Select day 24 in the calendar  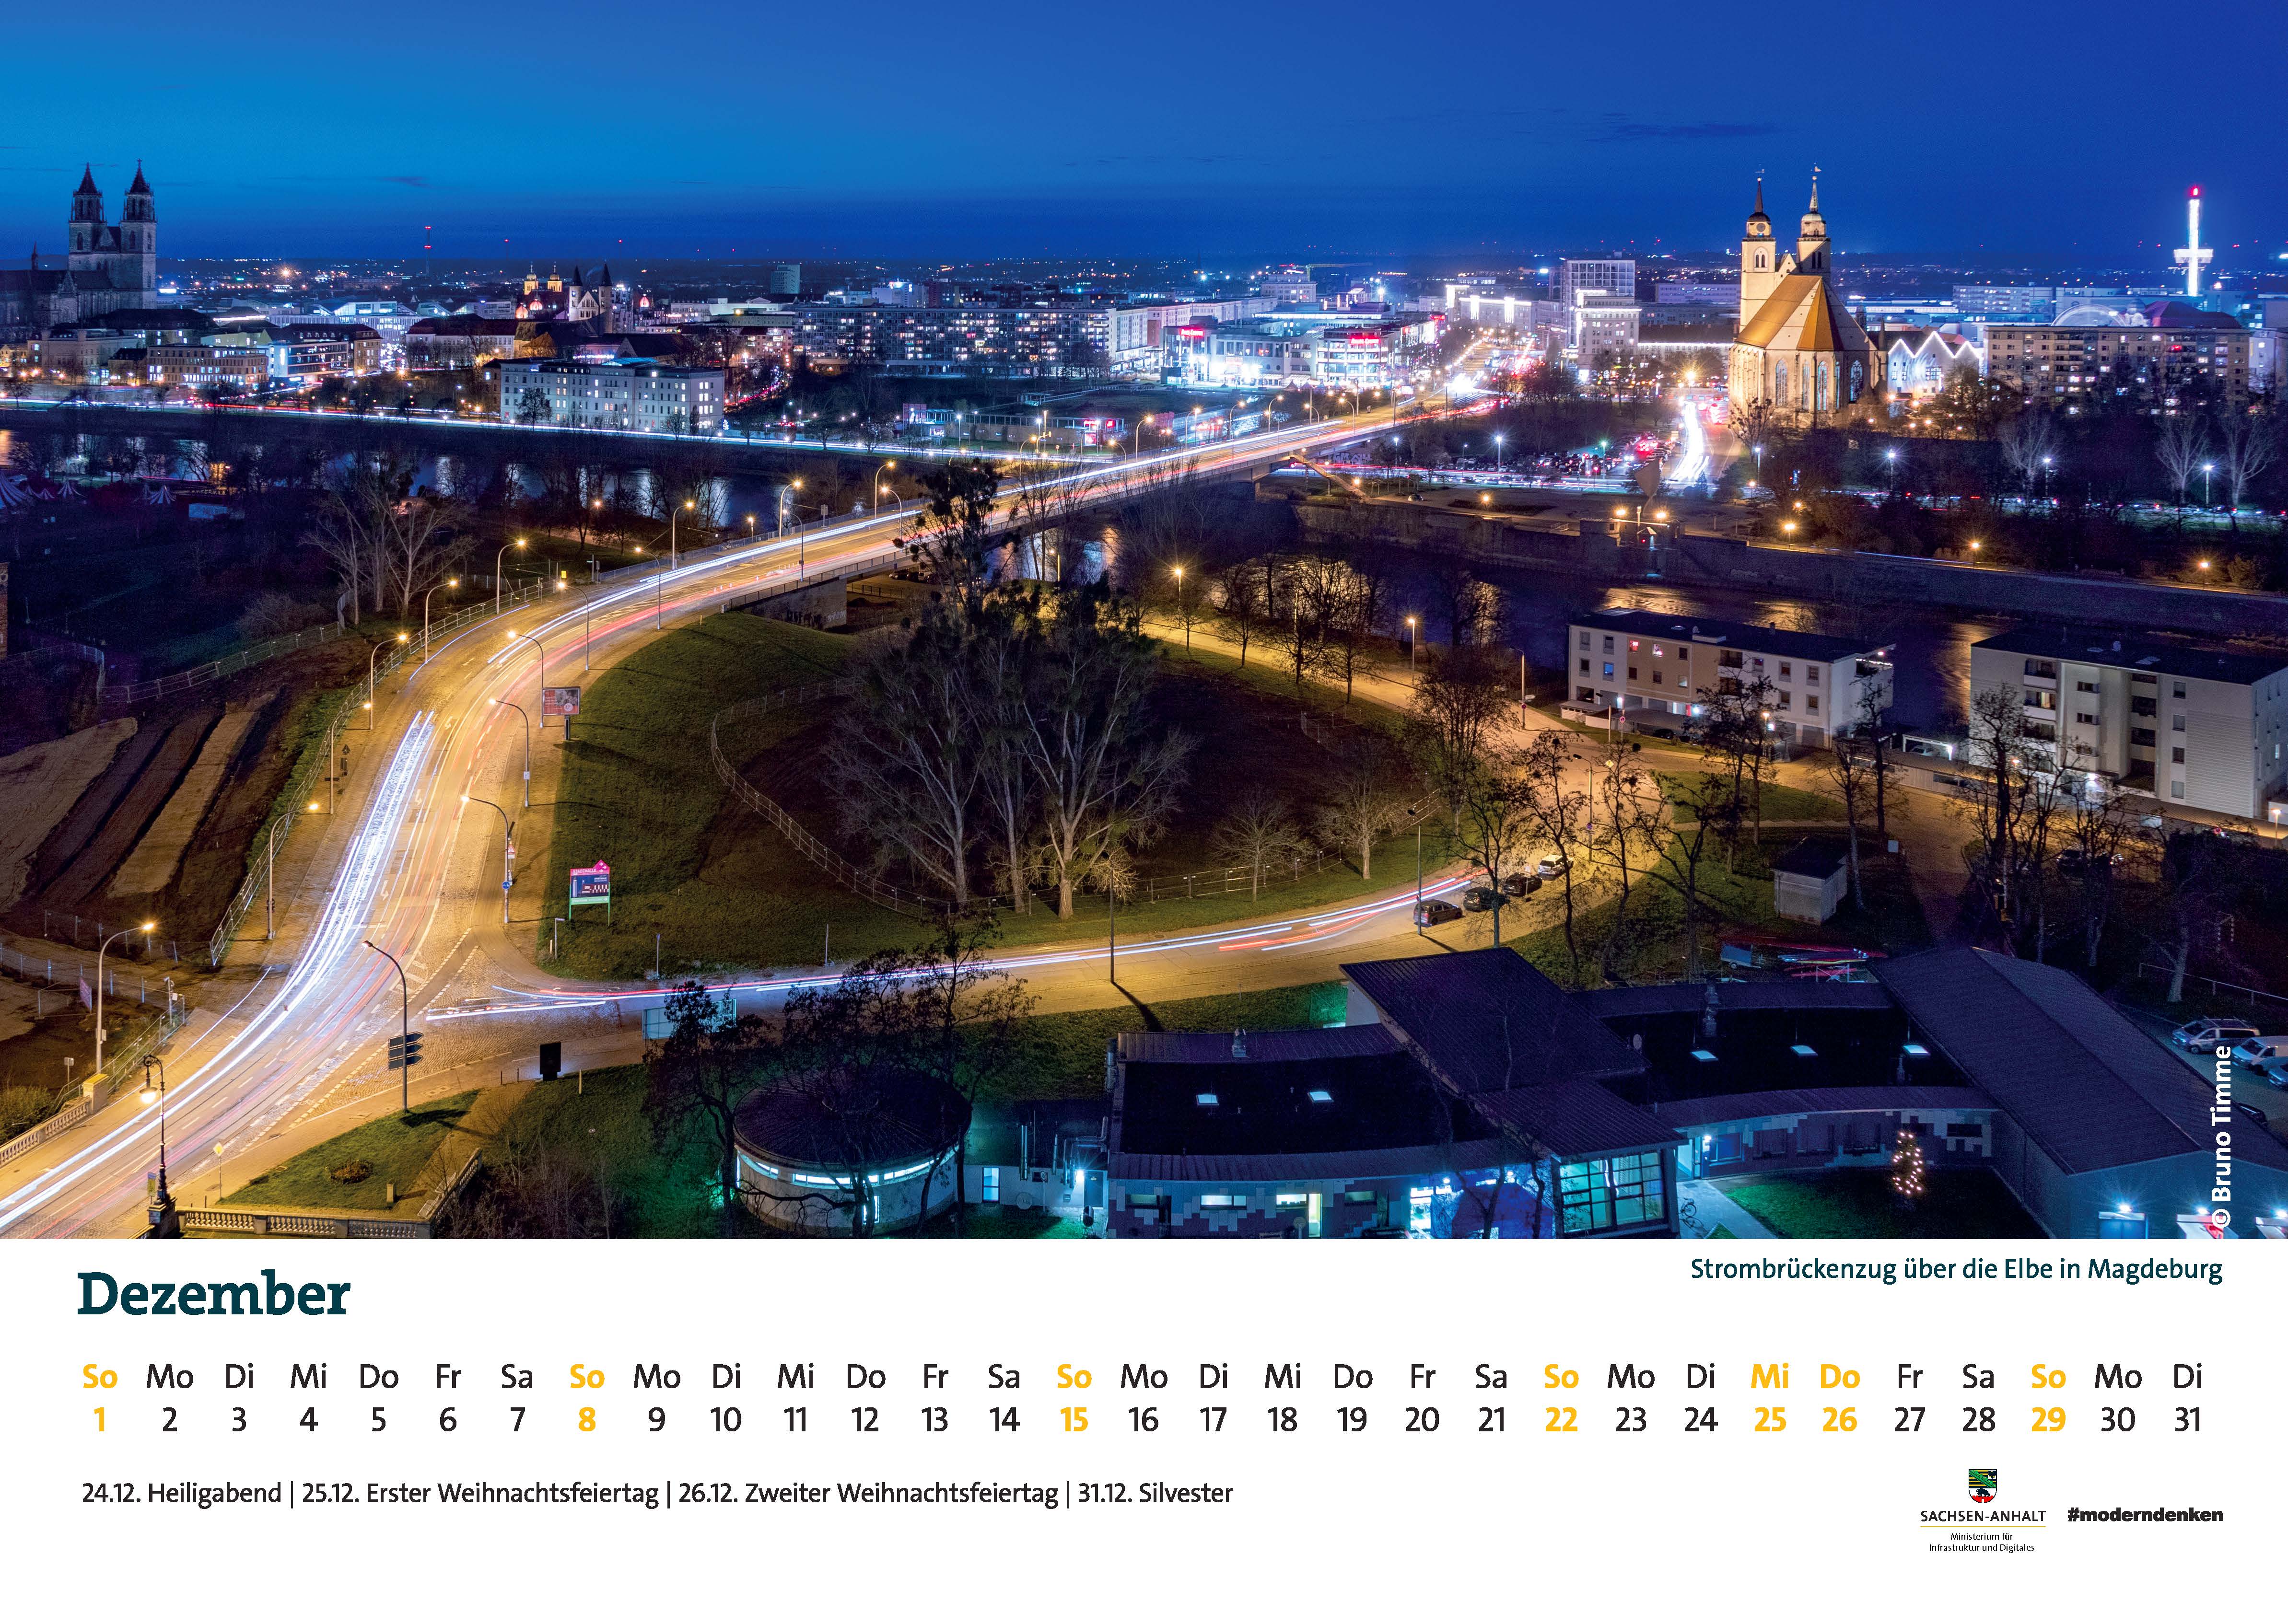[x=1700, y=1420]
